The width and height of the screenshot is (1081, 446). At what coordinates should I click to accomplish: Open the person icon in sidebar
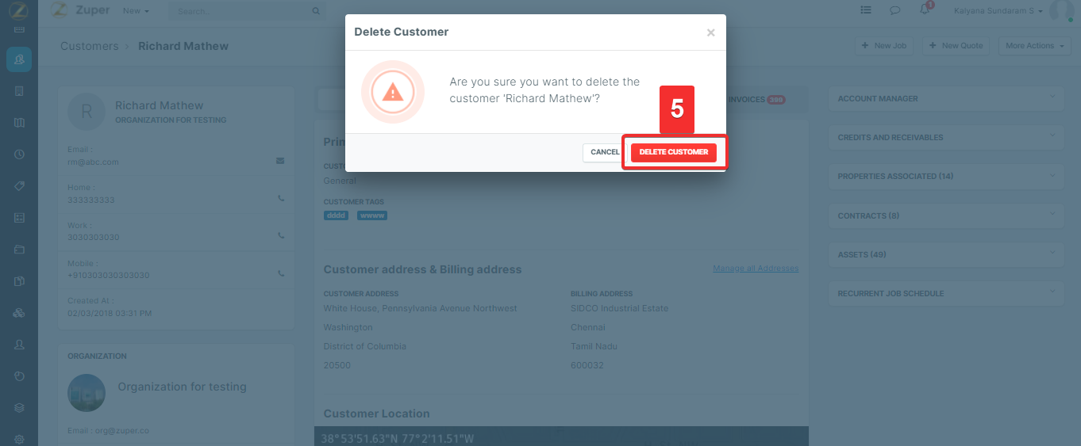(x=19, y=345)
